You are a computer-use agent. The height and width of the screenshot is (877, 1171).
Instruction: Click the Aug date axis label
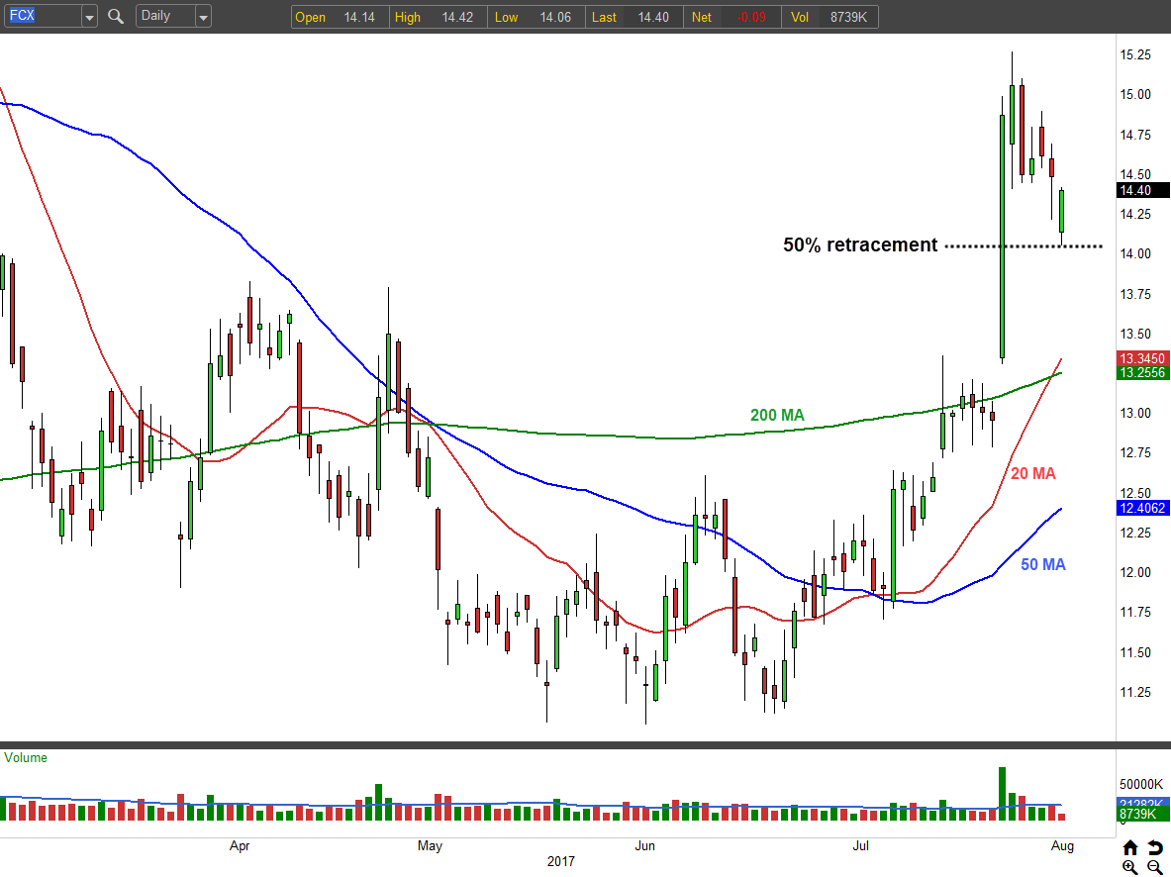(1062, 845)
